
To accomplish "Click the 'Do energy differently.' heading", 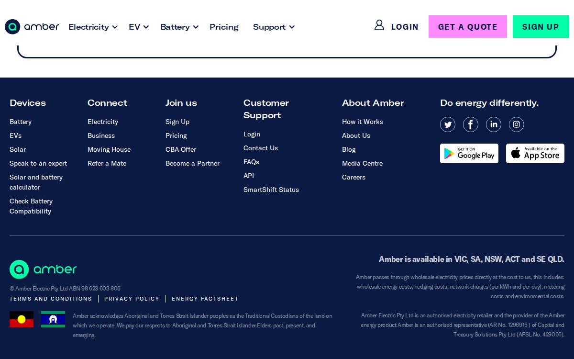I will pyautogui.click(x=489, y=103).
